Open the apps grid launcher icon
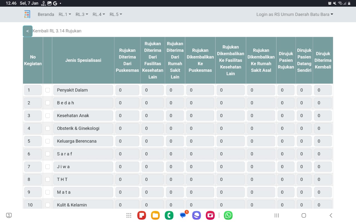The width and height of the screenshot is (356, 222). (x=129, y=215)
